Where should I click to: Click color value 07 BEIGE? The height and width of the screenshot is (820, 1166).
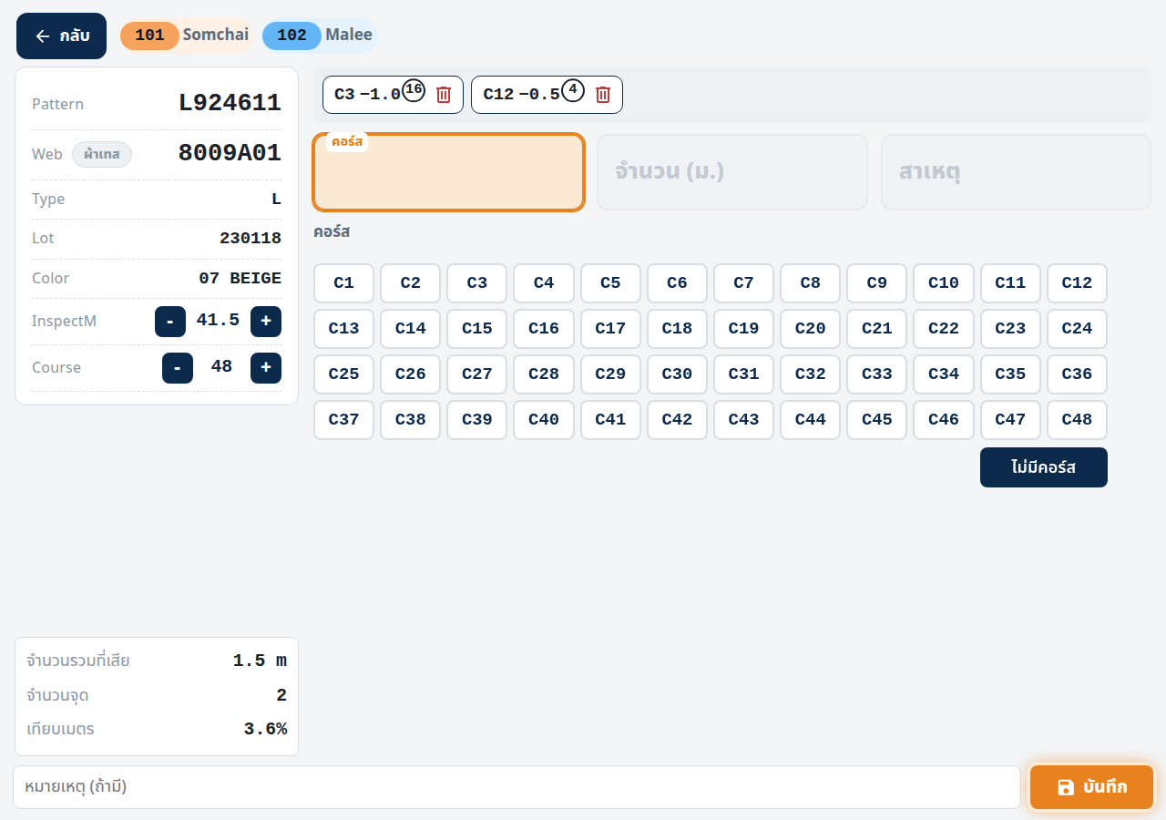tap(240, 279)
